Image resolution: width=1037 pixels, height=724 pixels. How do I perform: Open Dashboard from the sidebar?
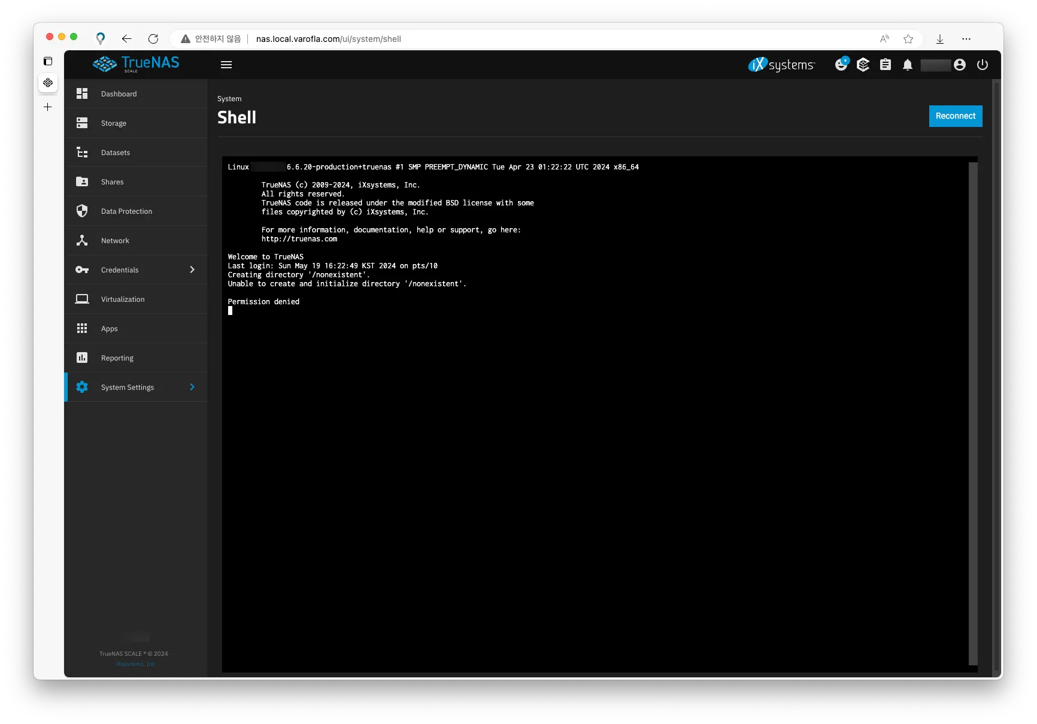[136, 94]
